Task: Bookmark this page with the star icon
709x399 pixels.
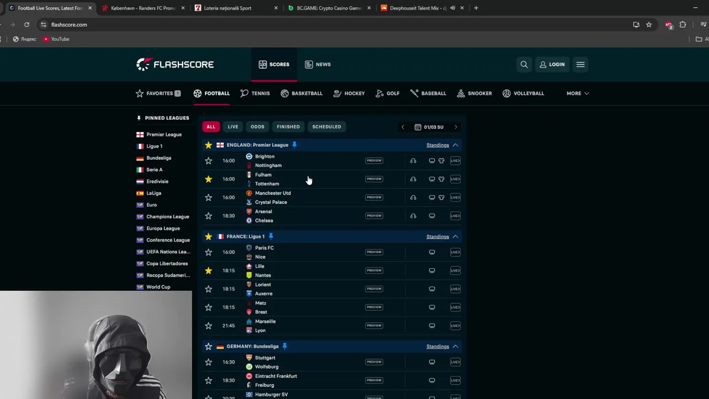Action: (x=649, y=24)
